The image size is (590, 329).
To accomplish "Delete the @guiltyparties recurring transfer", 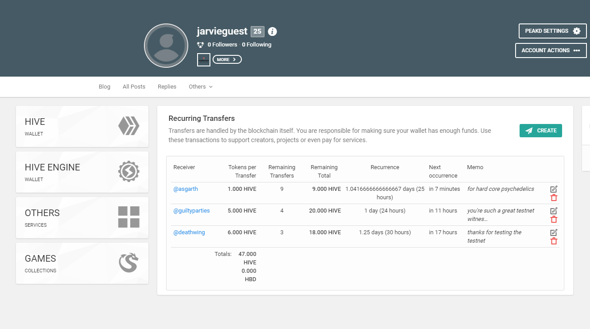I will [554, 220].
